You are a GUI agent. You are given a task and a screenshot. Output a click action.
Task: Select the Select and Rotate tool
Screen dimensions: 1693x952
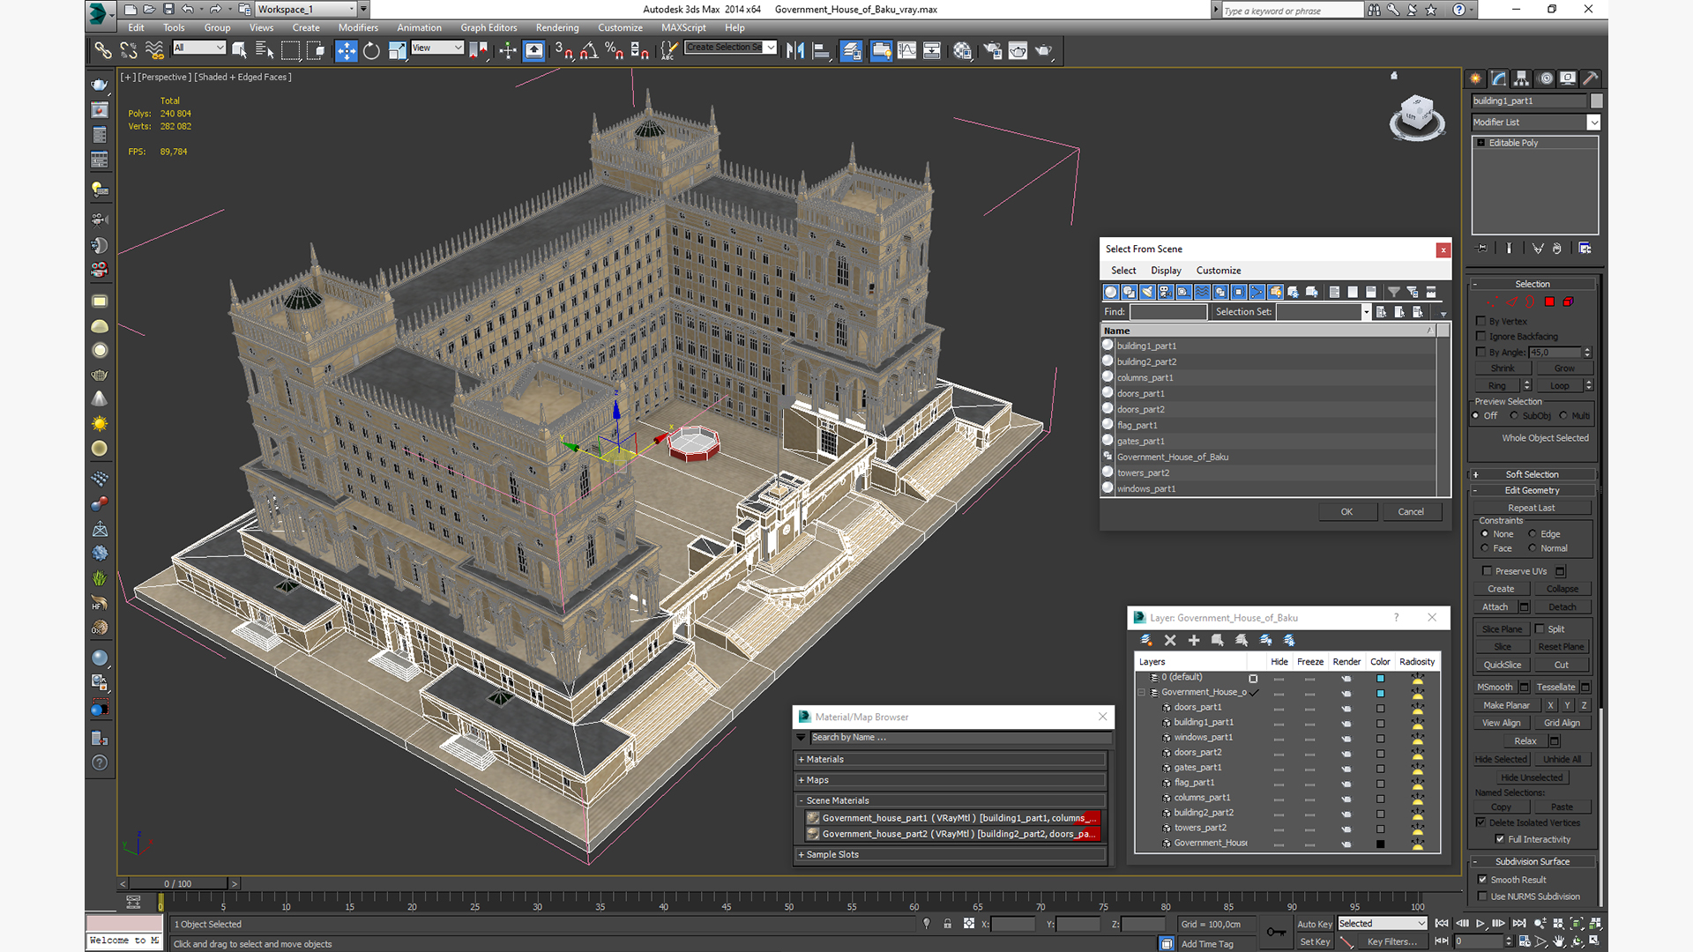[x=371, y=50]
